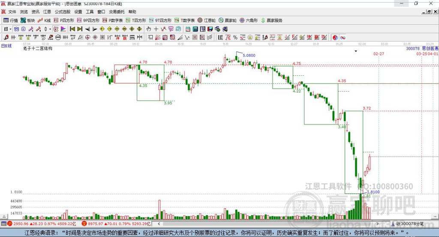Switch to the K线 candlestick chart
The image size is (439, 237).
[44, 21]
